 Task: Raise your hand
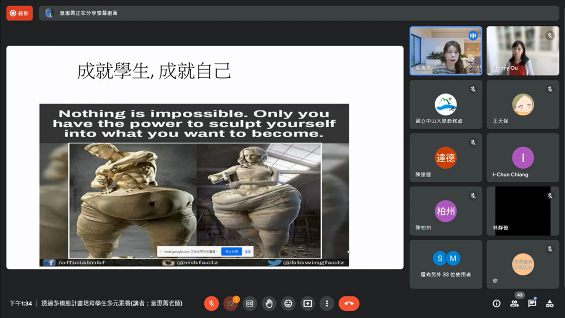pos(269,303)
